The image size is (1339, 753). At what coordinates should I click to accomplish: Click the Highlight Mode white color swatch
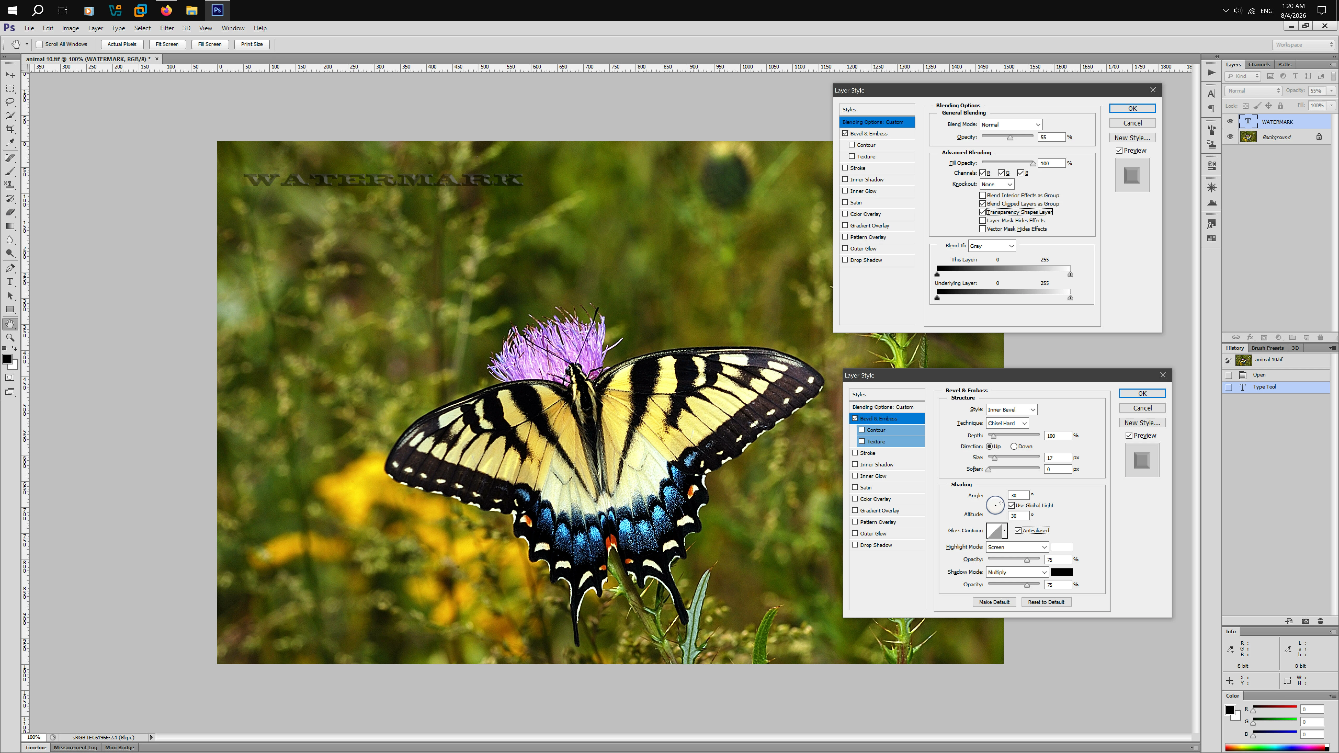point(1062,547)
